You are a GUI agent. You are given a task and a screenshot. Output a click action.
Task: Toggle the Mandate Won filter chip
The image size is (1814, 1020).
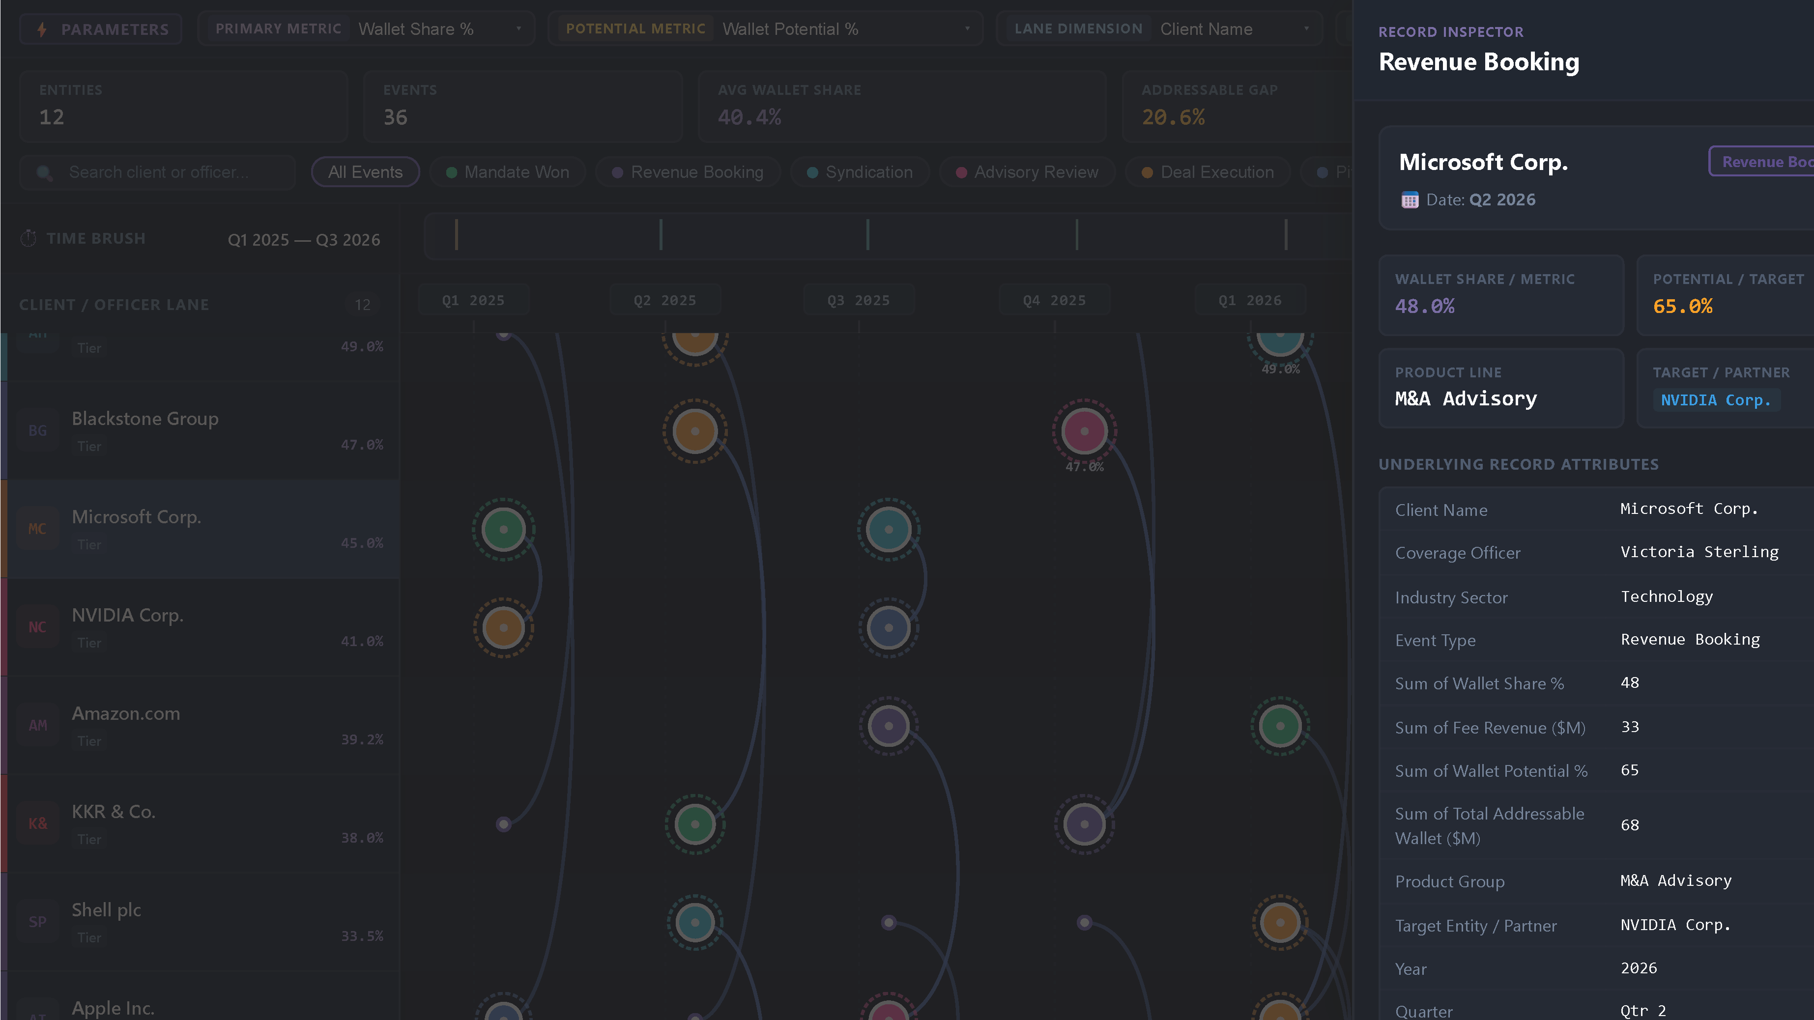[508, 172]
